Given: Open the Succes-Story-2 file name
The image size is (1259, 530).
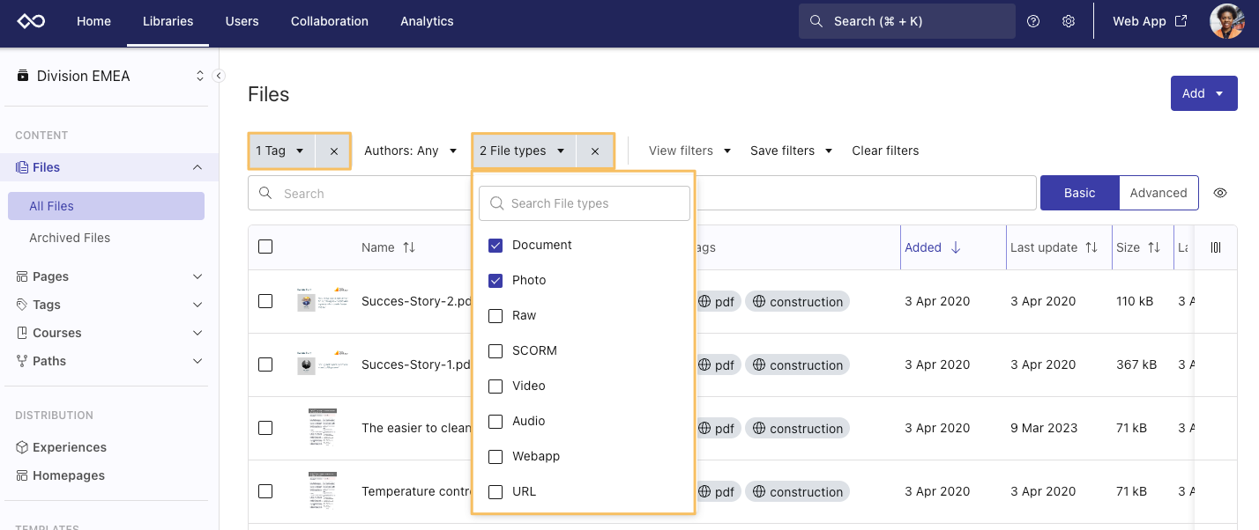Looking at the screenshot, I should (x=417, y=301).
